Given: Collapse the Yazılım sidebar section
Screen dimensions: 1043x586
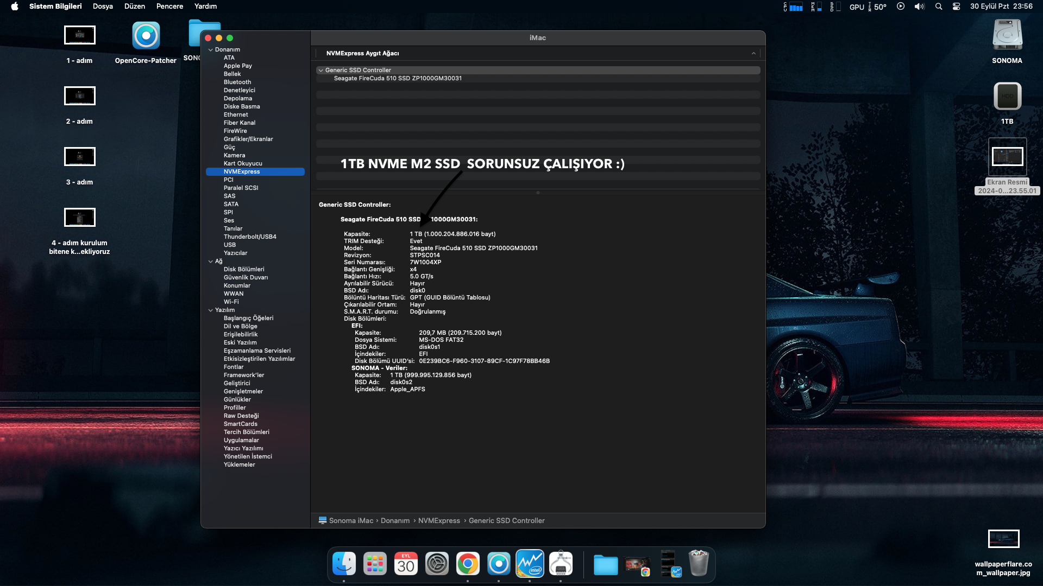Looking at the screenshot, I should [210, 310].
